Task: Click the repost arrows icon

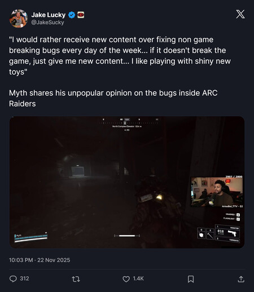Action: [x=76, y=279]
